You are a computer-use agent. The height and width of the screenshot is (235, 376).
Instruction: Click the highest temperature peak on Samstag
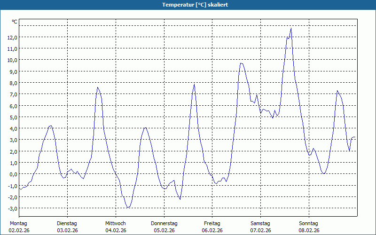coord(291,28)
